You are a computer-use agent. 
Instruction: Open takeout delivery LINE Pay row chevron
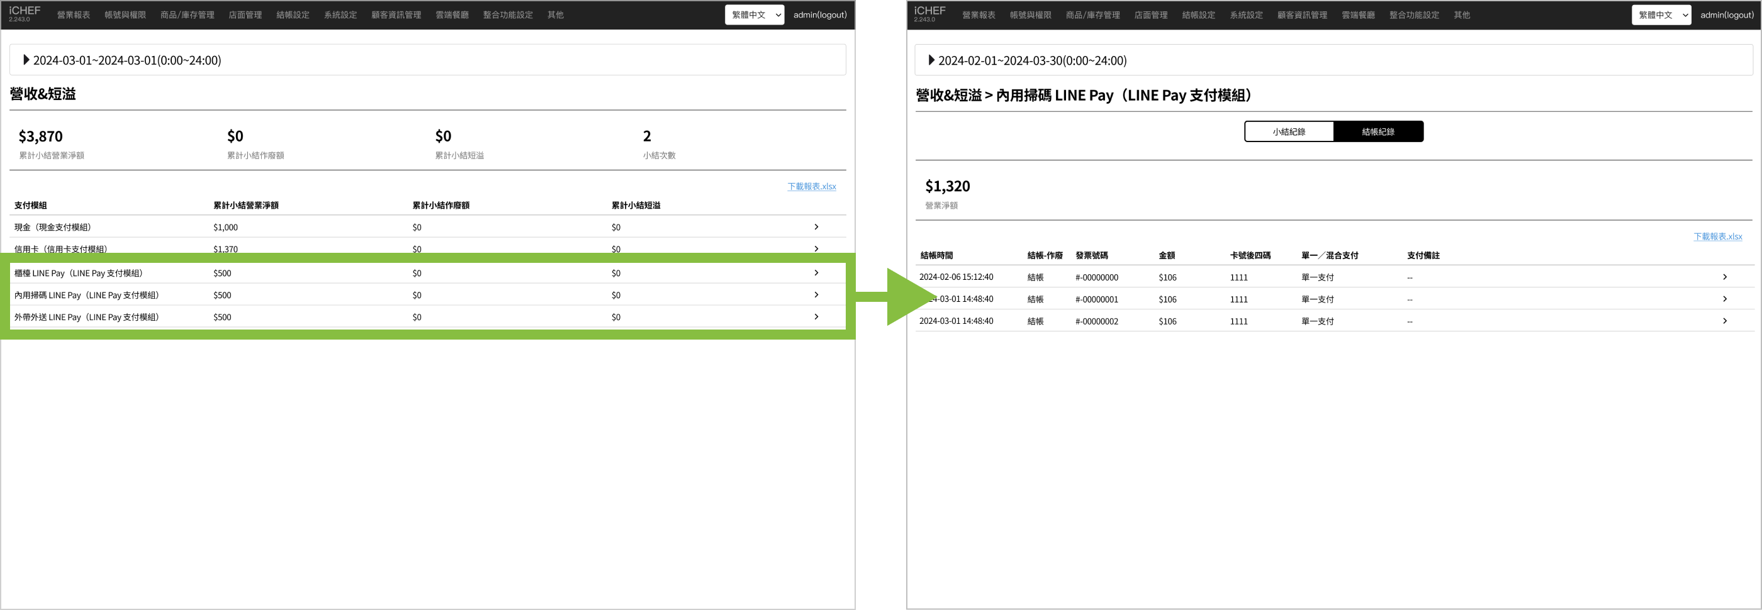[x=816, y=316]
